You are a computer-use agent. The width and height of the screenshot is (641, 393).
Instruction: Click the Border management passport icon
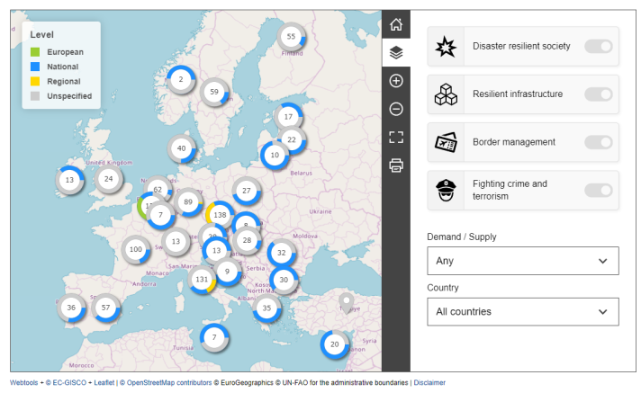447,142
